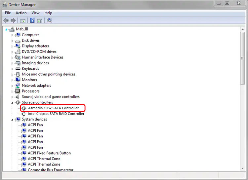The height and width of the screenshot is (180, 248).
Task: Expand the Processors node
Action: [x=12, y=91]
